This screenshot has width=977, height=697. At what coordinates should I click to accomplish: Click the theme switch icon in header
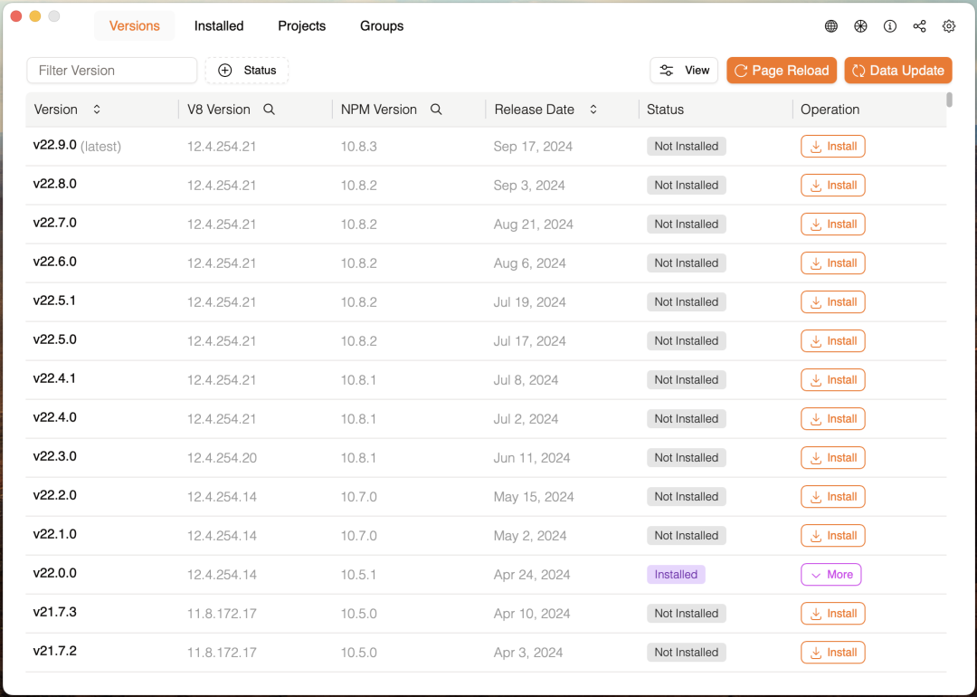pos(860,26)
